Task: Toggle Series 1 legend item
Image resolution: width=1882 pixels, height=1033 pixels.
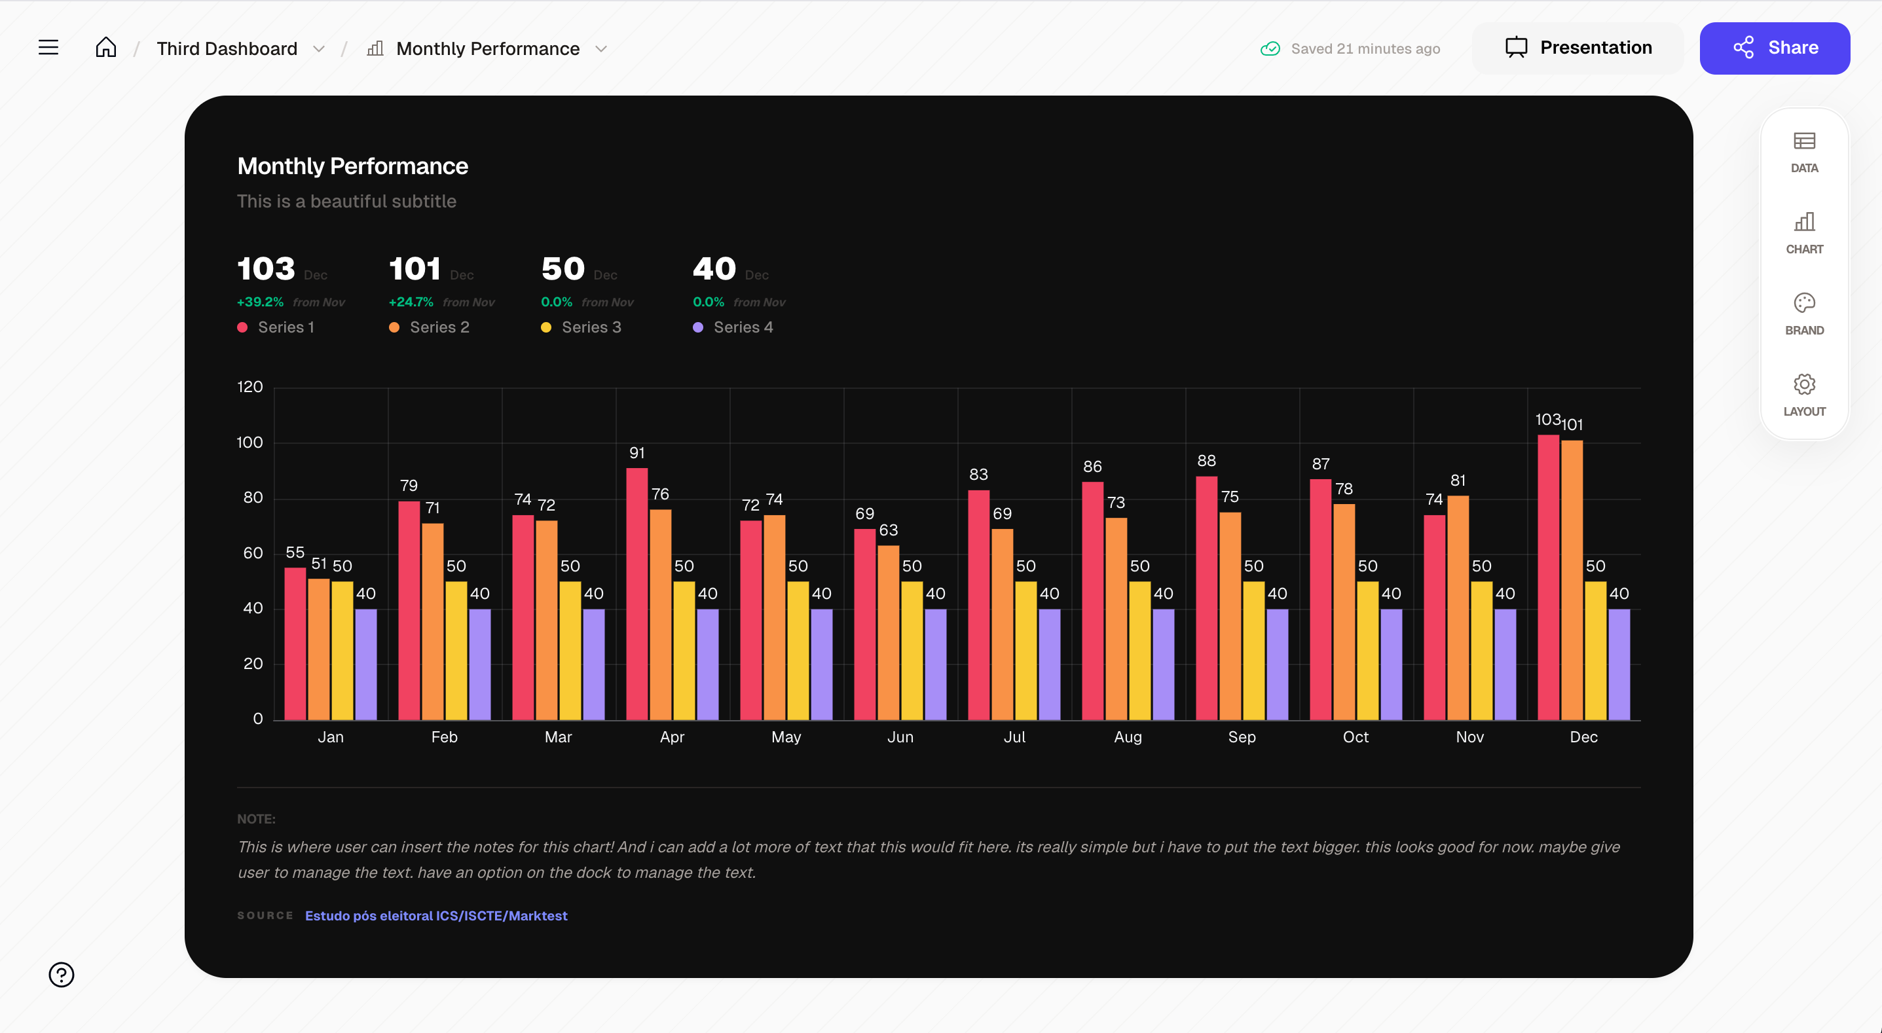Action: [285, 327]
